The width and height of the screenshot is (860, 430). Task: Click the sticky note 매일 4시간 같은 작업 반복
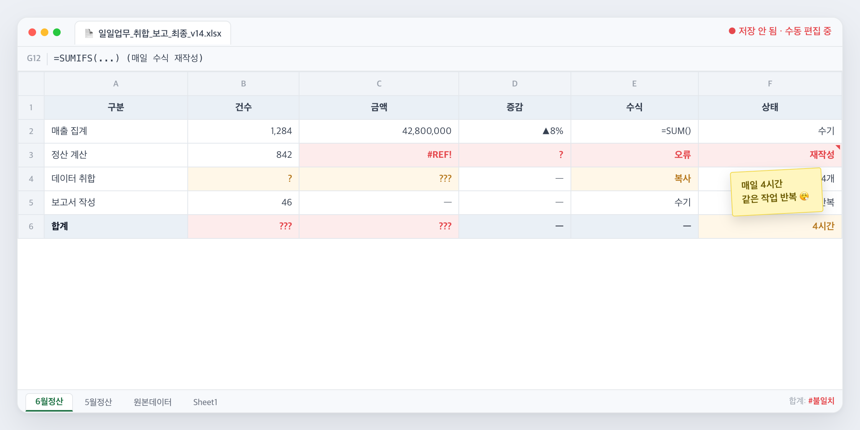(776, 192)
